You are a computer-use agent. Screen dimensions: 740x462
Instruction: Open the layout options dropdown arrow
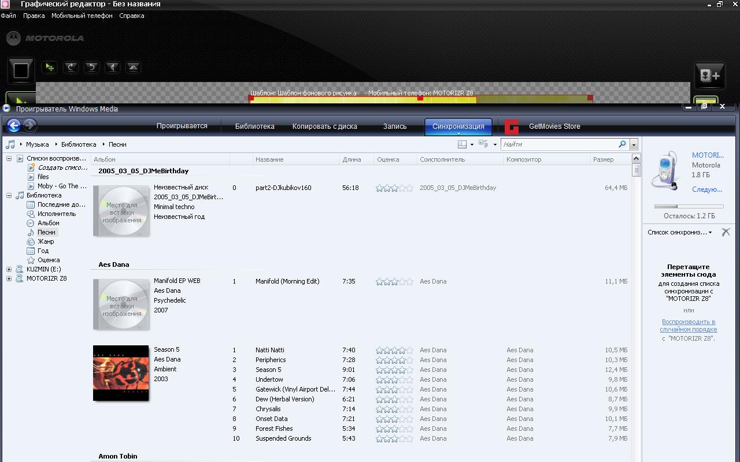click(472, 144)
